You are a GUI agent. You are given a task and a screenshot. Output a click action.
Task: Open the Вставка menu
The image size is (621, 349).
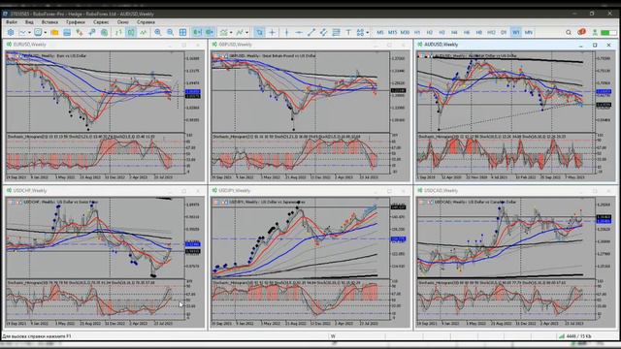point(49,22)
